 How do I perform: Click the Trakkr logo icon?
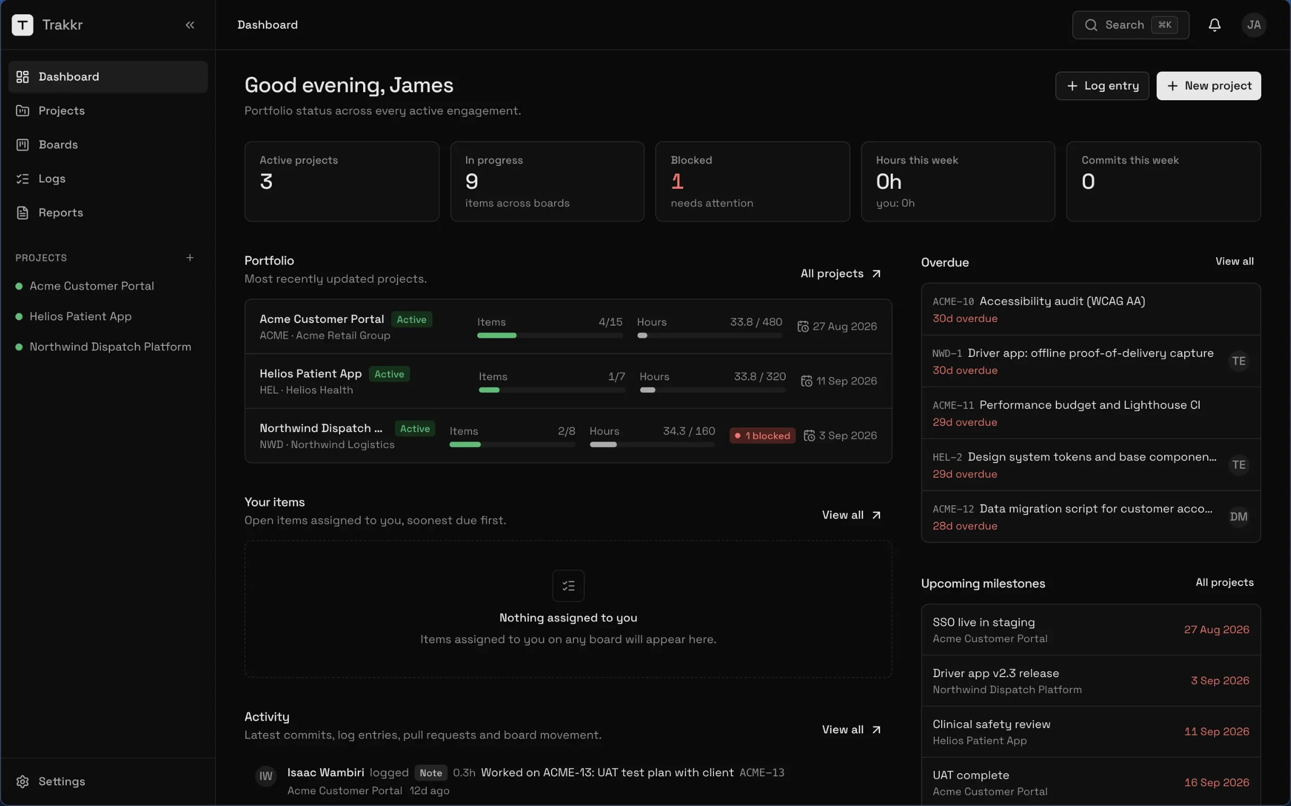tap(22, 24)
